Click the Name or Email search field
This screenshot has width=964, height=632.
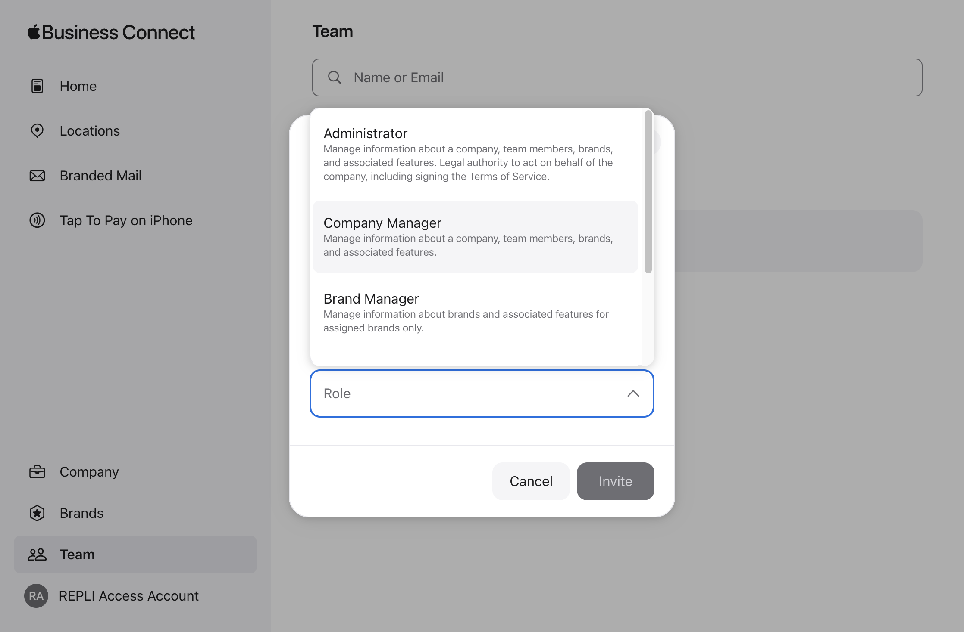click(617, 77)
